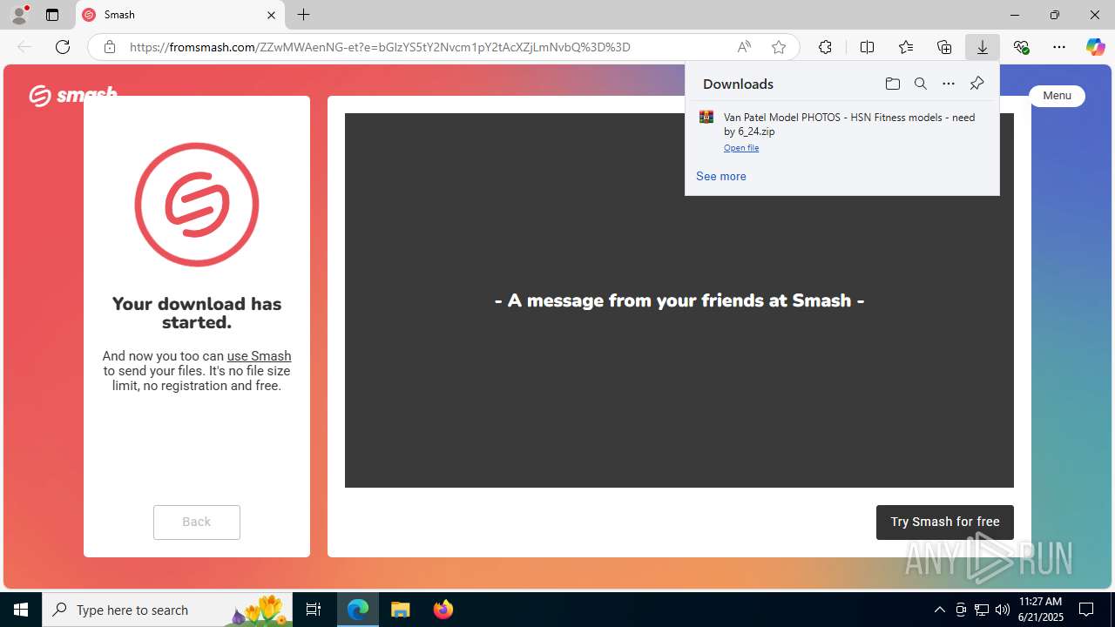This screenshot has height=627, width=1115.
Task: Show hidden system tray icons
Action: [939, 610]
